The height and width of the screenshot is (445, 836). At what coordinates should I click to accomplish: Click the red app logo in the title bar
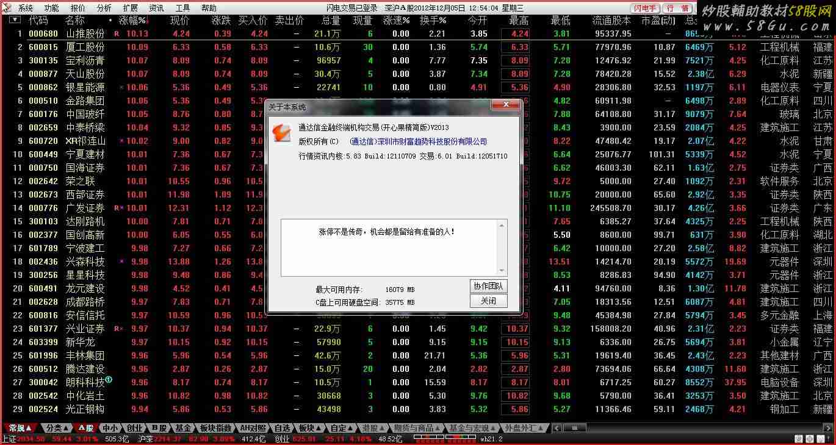pyautogui.click(x=7, y=8)
